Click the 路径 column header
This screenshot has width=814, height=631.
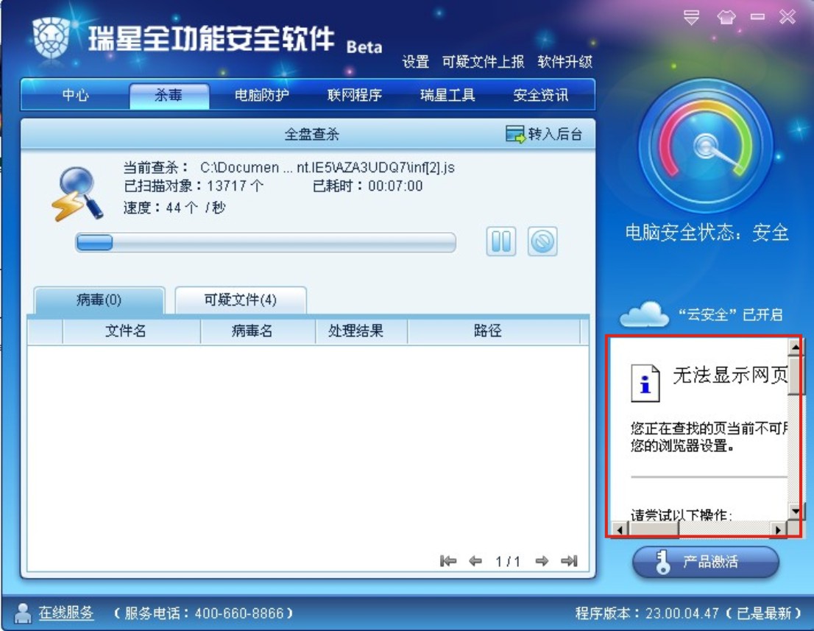tap(494, 331)
